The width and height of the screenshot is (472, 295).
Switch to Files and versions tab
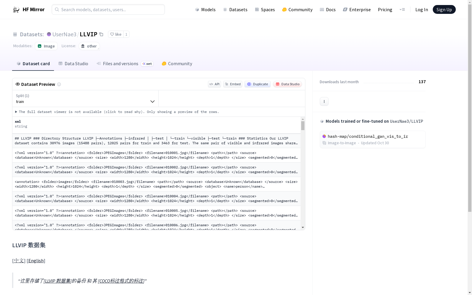[125, 64]
